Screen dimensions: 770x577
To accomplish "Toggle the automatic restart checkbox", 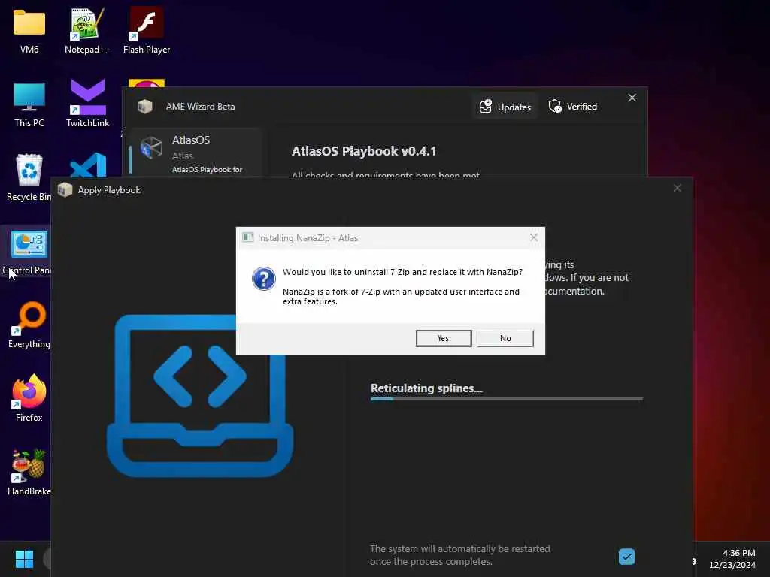I will click(626, 557).
